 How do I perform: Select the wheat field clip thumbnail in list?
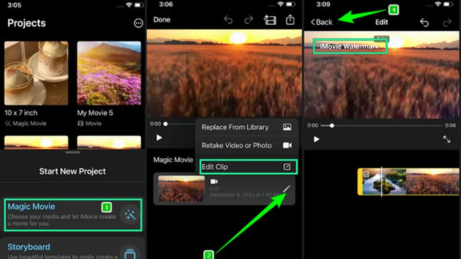(181, 188)
